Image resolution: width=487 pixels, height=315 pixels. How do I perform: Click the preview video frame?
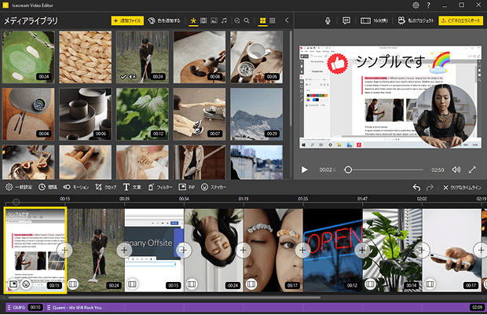click(390, 97)
